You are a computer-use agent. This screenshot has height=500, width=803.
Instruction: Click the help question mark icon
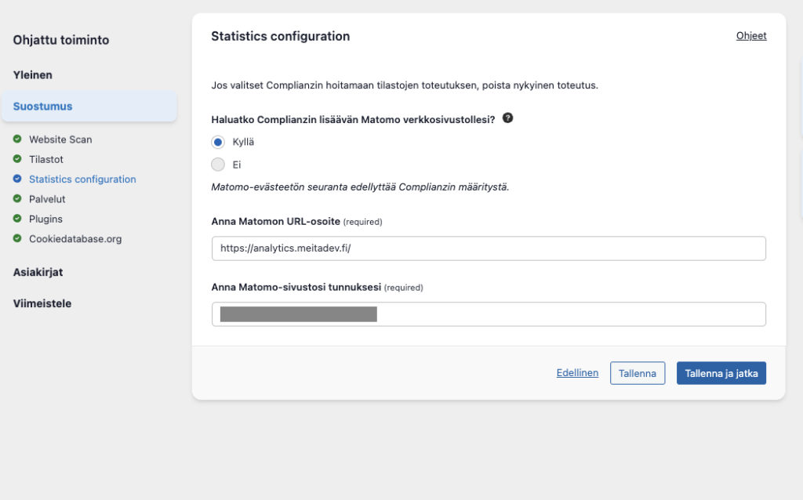click(507, 118)
